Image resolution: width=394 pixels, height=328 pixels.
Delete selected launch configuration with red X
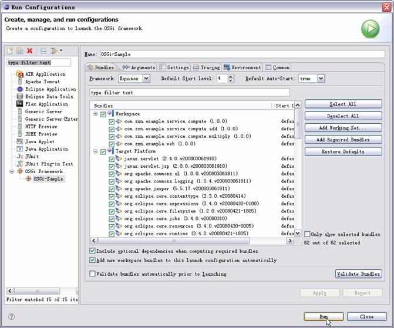(x=30, y=50)
